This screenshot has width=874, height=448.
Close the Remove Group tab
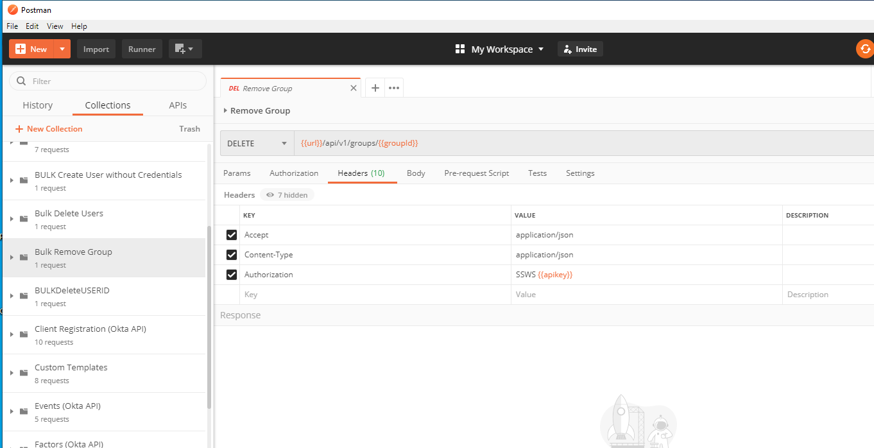coord(353,88)
